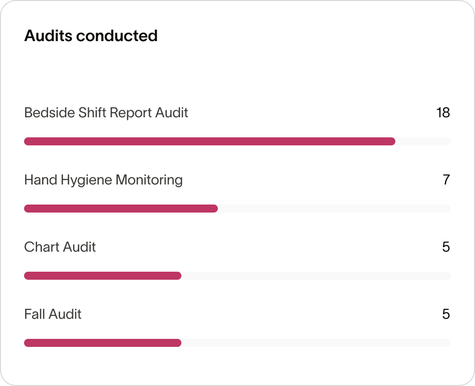Open the Chart Audit entry label
This screenshot has height=386, width=475.
point(60,247)
